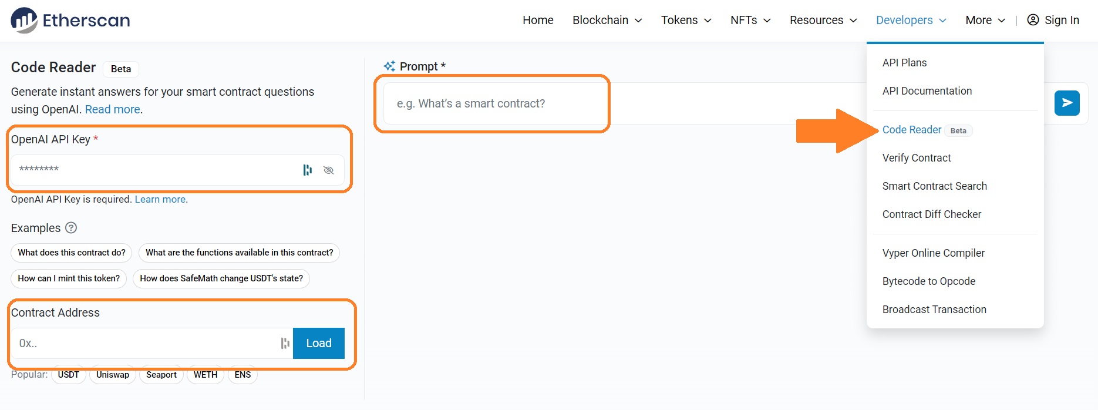Viewport: 1098px width, 410px height.
Task: Click the Sign In account icon
Action: 1032,19
